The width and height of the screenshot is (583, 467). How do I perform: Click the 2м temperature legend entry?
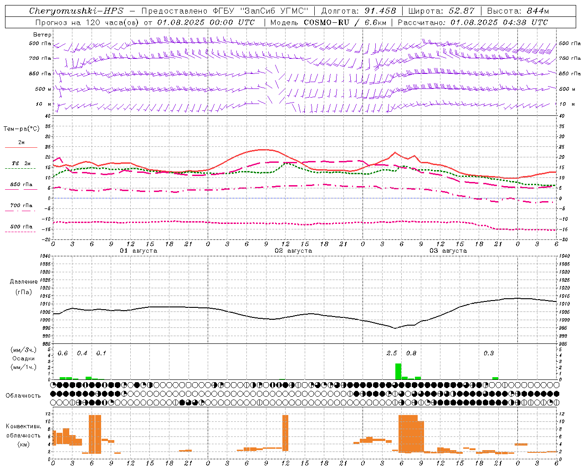(21, 142)
